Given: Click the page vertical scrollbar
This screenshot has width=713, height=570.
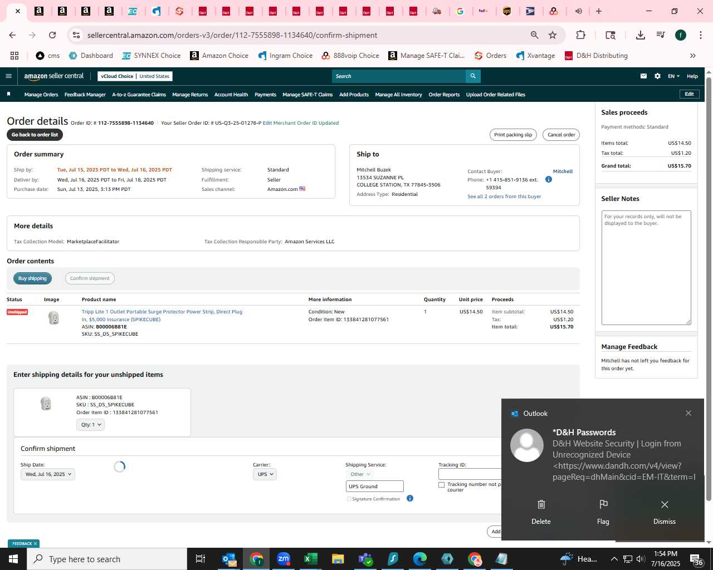Looking at the screenshot, I should (x=709, y=289).
